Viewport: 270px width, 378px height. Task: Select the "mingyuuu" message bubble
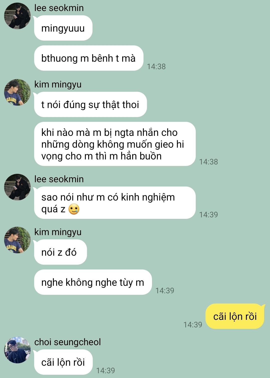(63, 28)
